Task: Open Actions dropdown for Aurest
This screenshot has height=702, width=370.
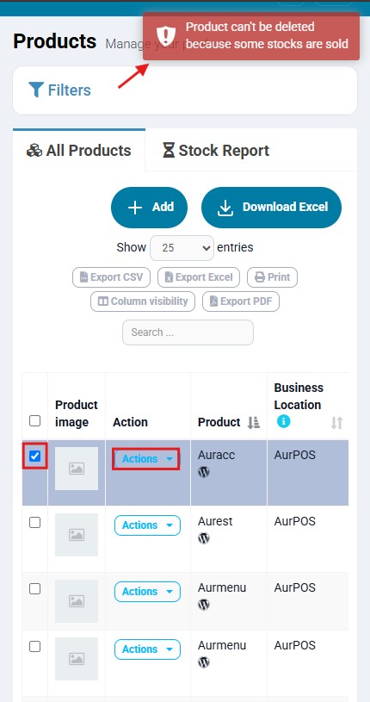Action: 147,525
